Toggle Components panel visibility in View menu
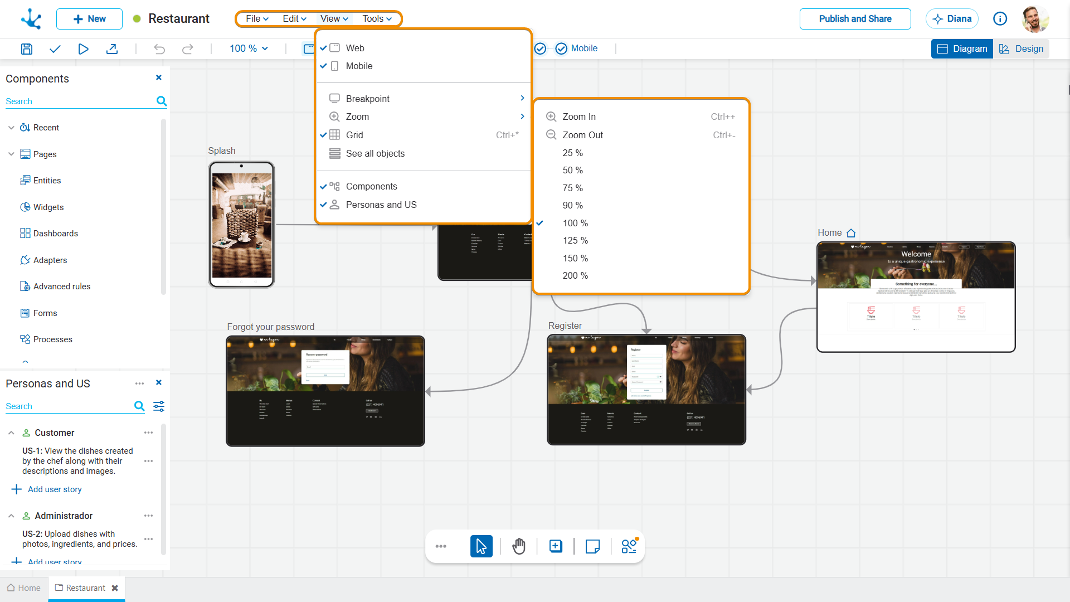The image size is (1070, 602). point(424,186)
